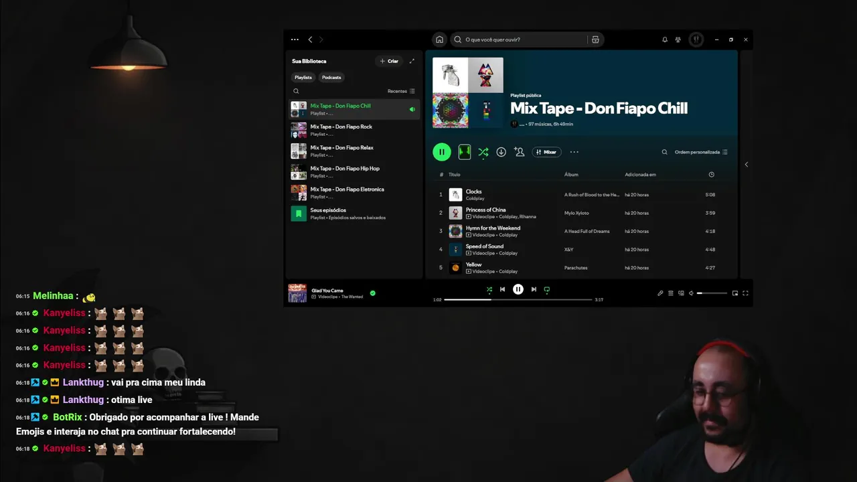Search within the playlist with magnifier icon

[665, 152]
